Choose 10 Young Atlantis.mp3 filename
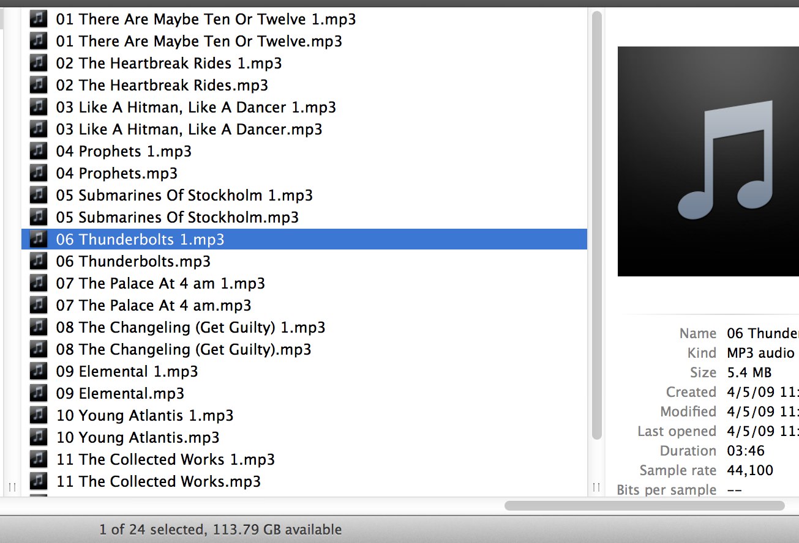This screenshot has height=543, width=799. pyautogui.click(x=138, y=438)
